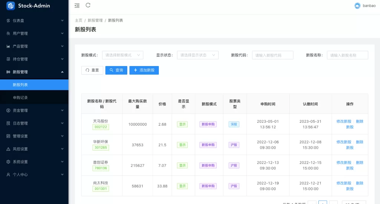Screen dimensions: 380x204
Task: Open the banbao user avatar
Action: click(x=357, y=6)
